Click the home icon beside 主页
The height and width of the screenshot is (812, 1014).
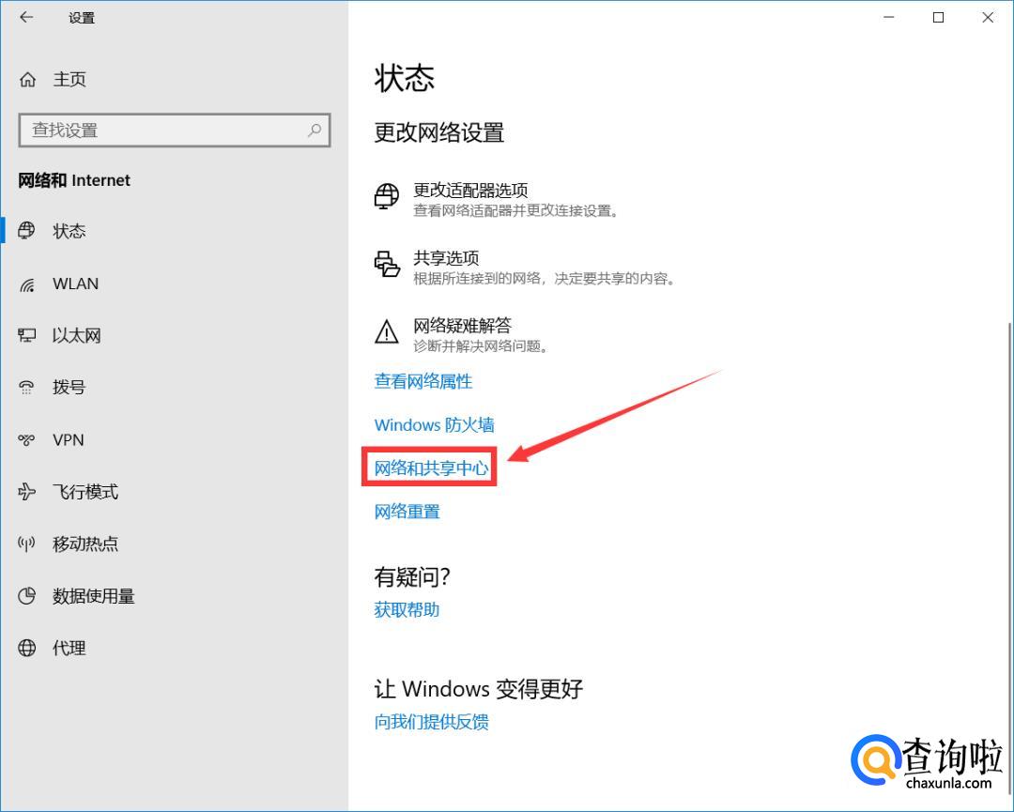click(28, 80)
